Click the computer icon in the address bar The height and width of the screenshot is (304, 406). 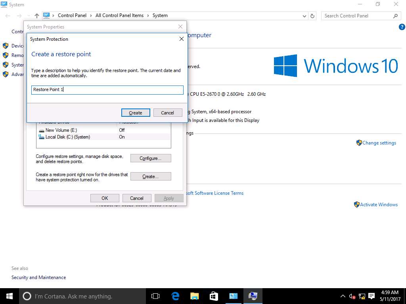point(46,15)
